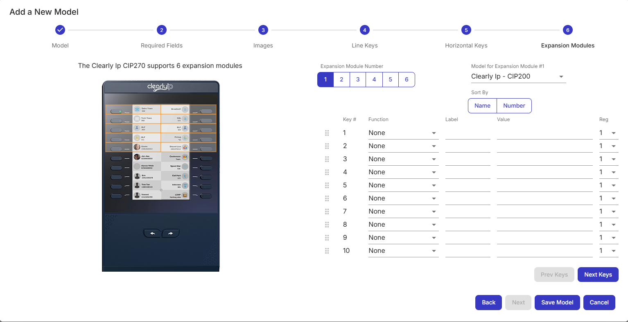Open the Images step label
Screen dimensions: 628x322
pyautogui.click(x=263, y=45)
